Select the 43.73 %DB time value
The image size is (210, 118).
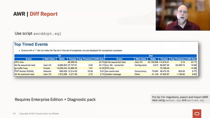[101, 62]
